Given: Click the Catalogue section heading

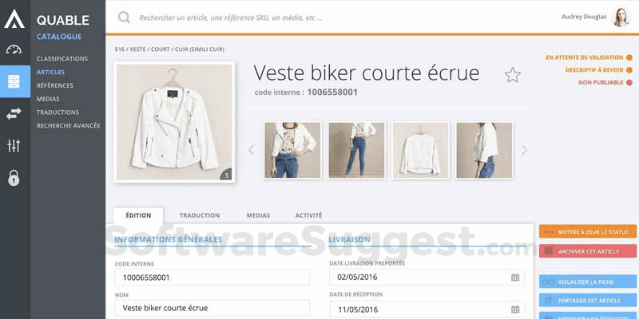Looking at the screenshot, I should pos(59,37).
